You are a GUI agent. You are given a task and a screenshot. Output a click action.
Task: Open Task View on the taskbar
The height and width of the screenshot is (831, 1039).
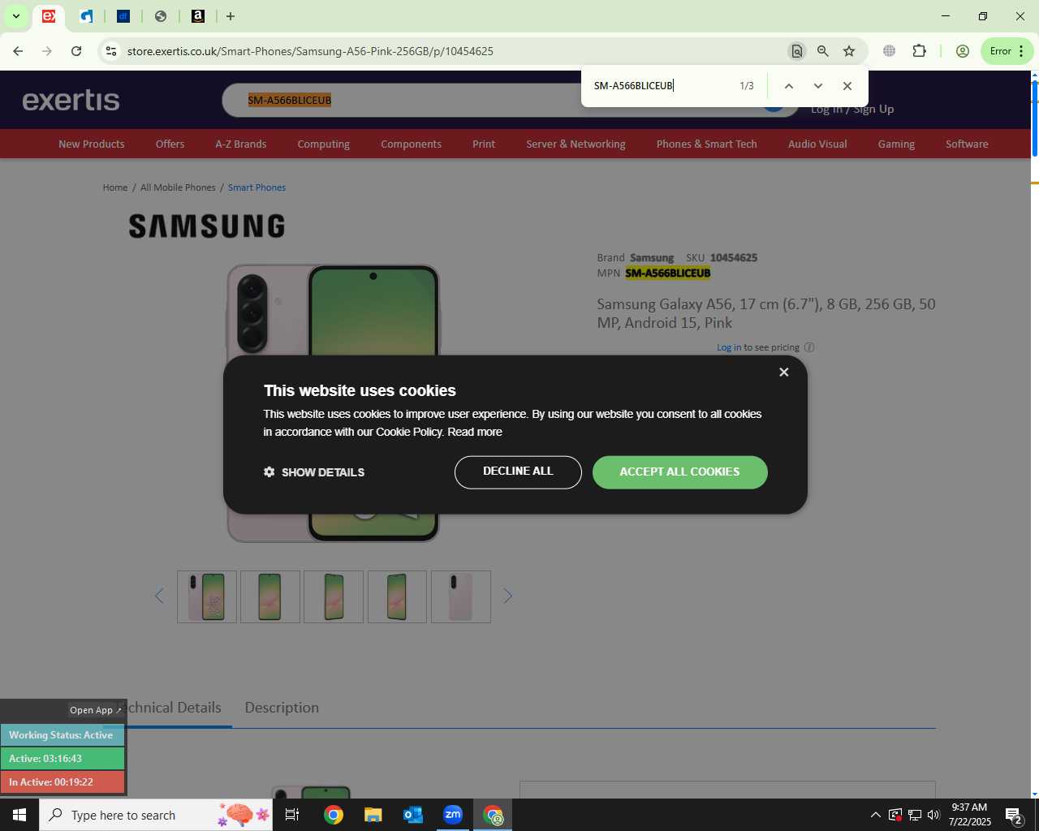[292, 815]
